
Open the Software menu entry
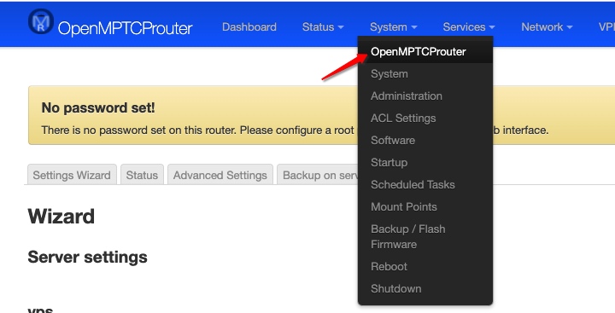coord(425,140)
